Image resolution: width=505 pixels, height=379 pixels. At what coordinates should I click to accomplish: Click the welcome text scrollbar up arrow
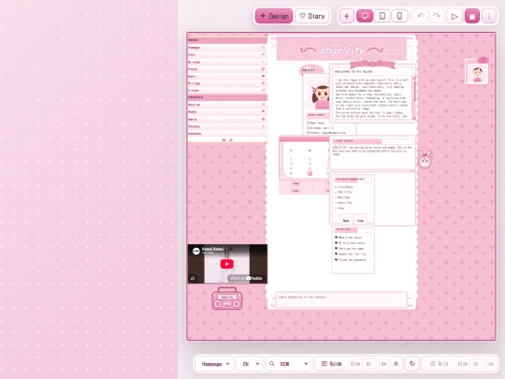coord(414,78)
